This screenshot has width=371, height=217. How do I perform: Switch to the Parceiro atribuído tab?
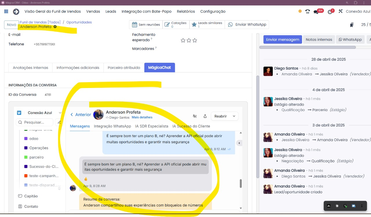[124, 68]
